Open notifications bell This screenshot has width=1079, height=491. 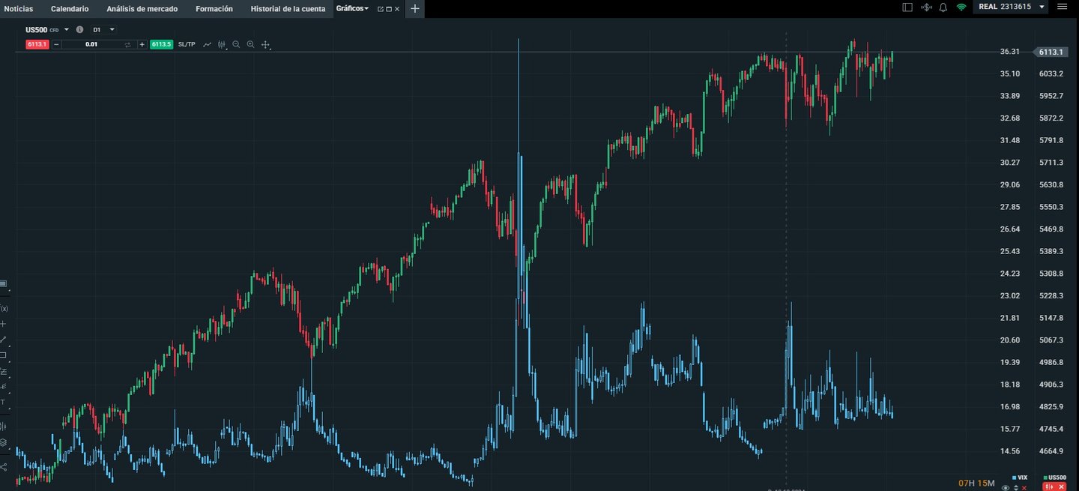coord(943,7)
